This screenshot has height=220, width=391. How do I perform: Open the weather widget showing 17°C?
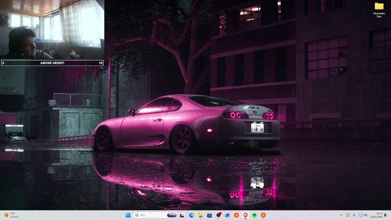(11, 215)
